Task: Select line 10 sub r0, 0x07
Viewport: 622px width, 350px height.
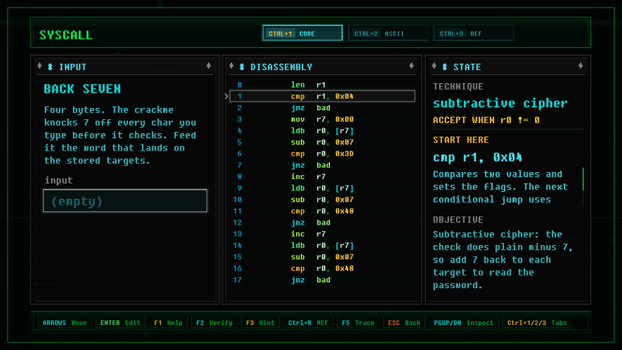Action: click(322, 199)
